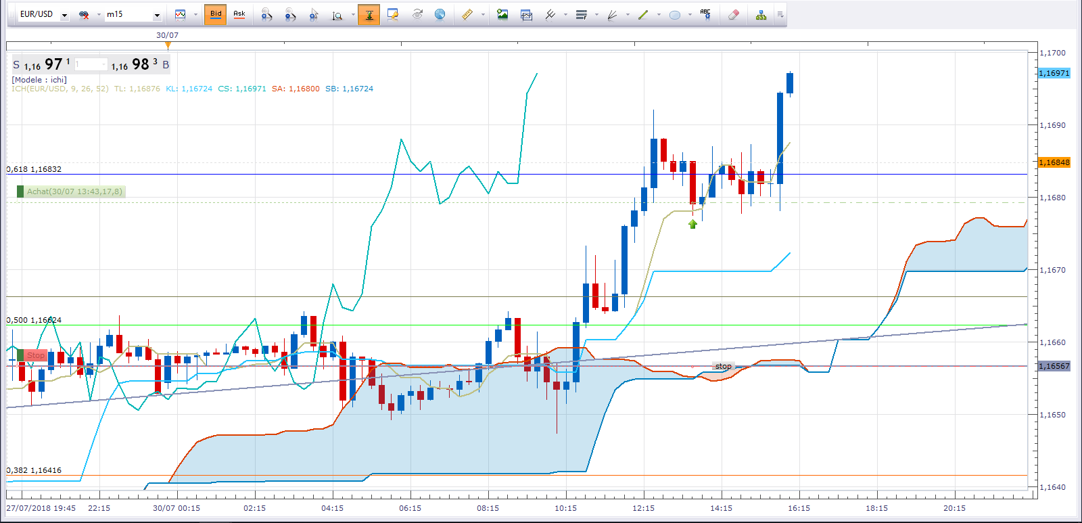Click the 0,500 1,16624 Fibonacci level label
The image size is (1082, 523).
[x=34, y=320]
